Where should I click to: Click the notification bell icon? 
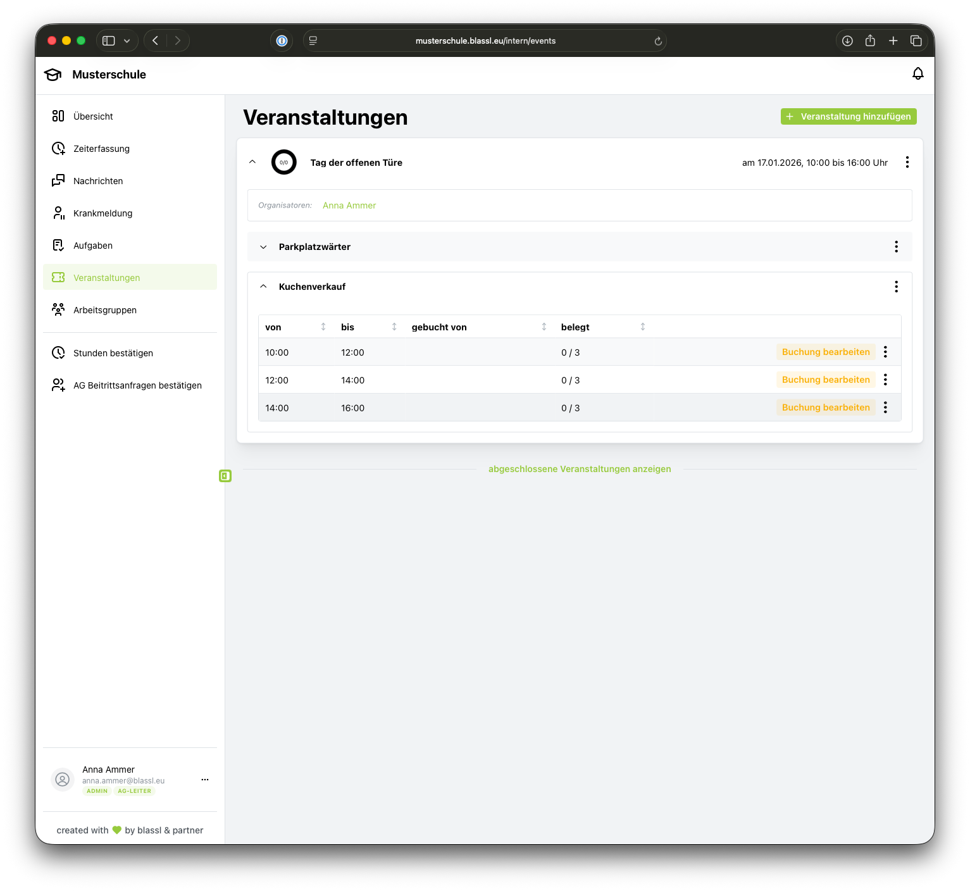[x=917, y=74]
